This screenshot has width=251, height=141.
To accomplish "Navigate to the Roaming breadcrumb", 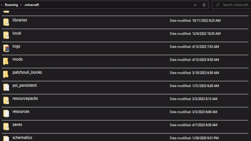I will 11,5.
